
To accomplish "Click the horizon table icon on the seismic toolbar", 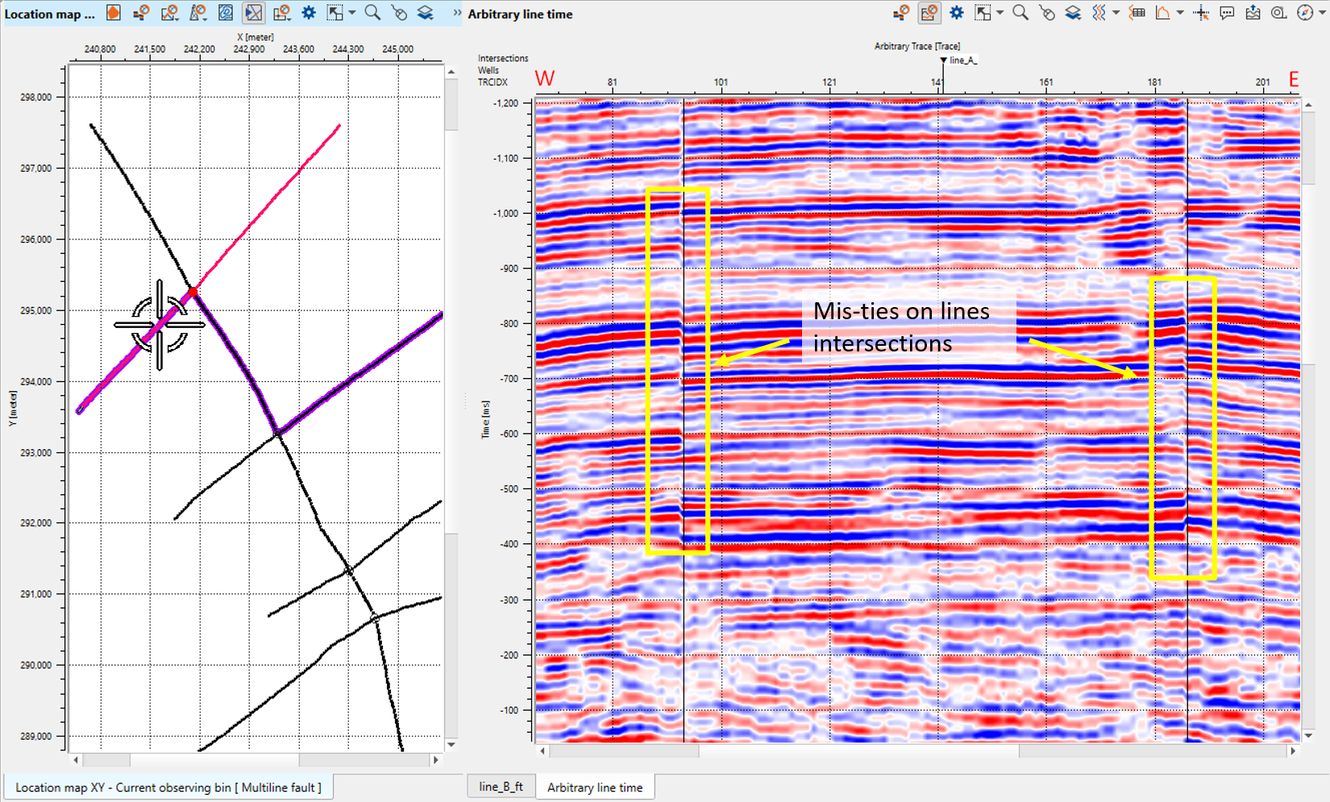I will 1138,14.
